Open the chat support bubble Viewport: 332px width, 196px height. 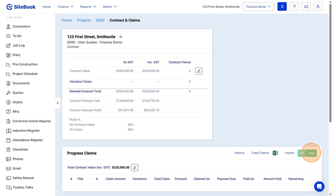point(319,186)
